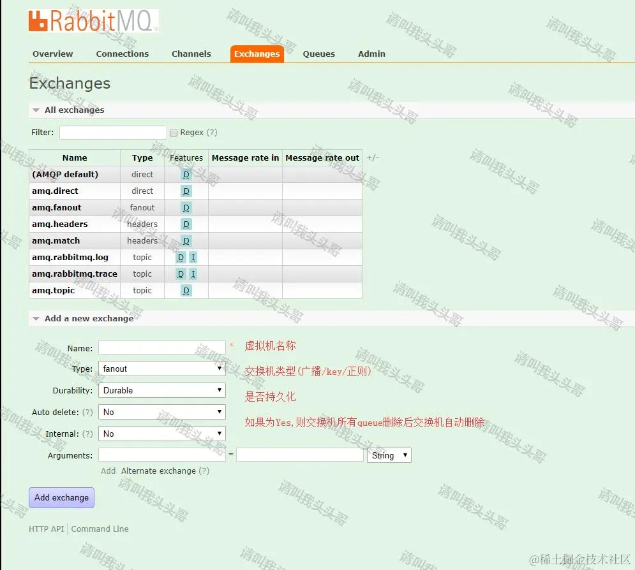Switch to the Queues tab
635x570 pixels.
click(319, 54)
